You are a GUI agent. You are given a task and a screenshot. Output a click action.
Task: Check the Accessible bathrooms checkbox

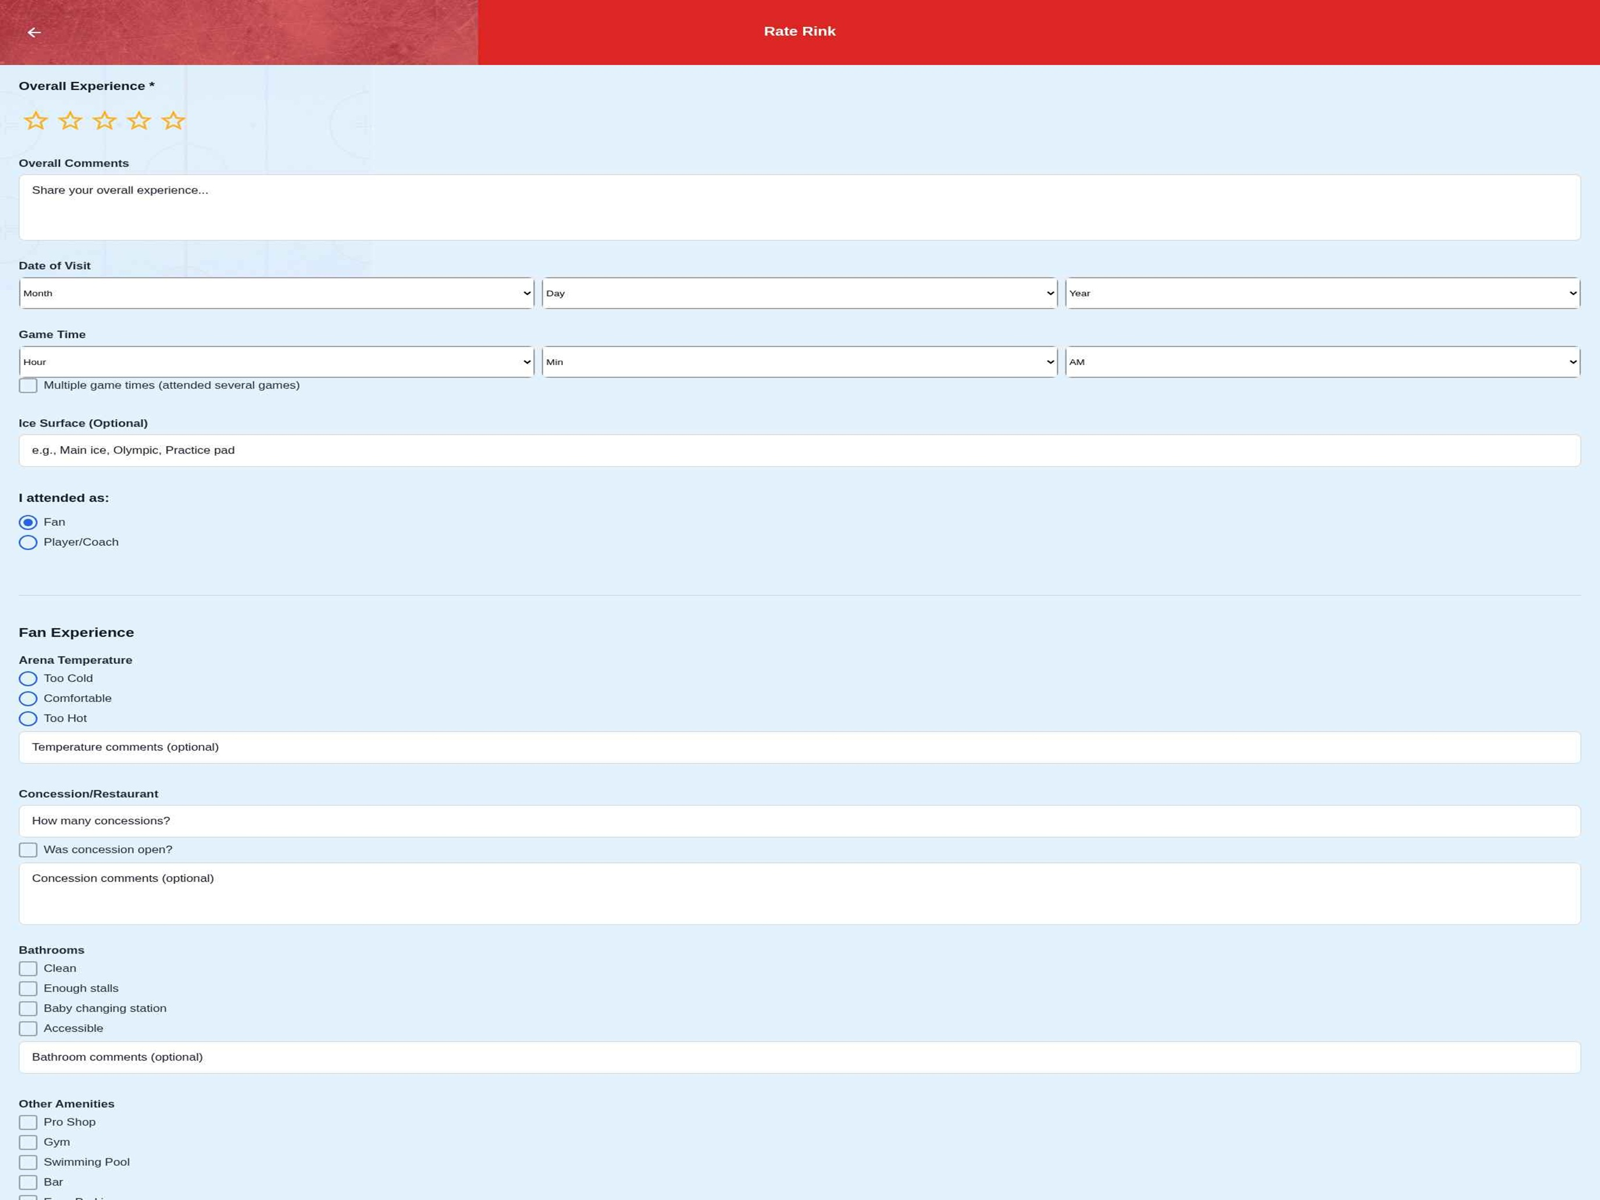click(28, 1028)
